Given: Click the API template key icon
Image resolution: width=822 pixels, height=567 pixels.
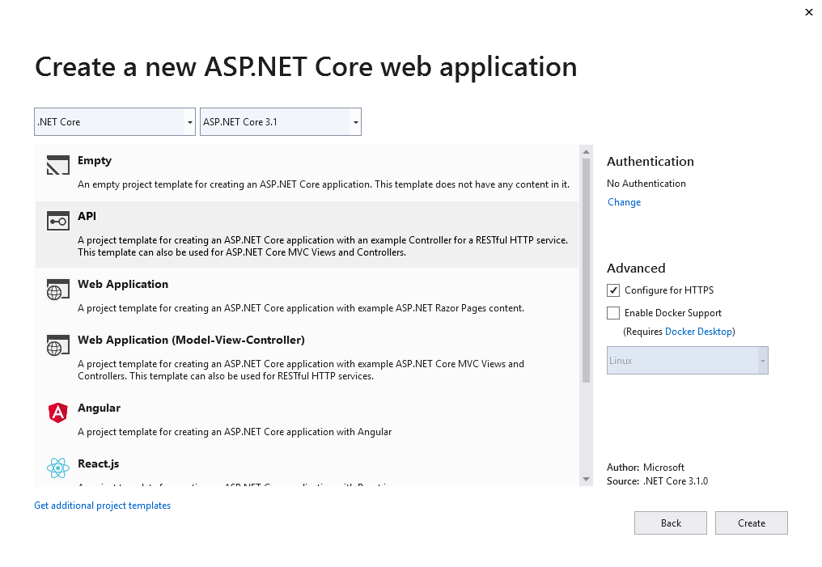Looking at the screenshot, I should point(57,221).
